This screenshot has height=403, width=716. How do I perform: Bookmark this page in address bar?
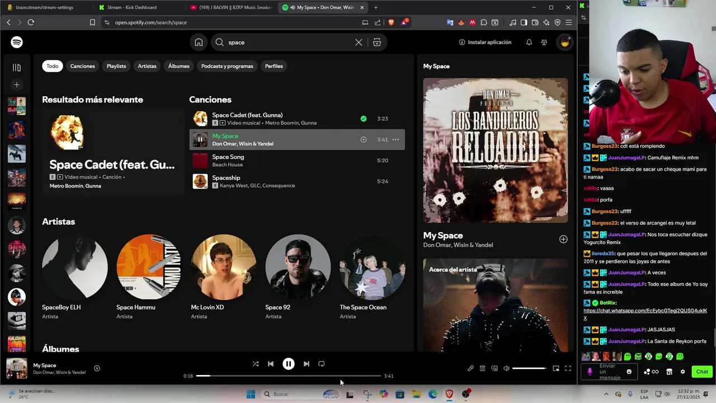click(x=92, y=22)
